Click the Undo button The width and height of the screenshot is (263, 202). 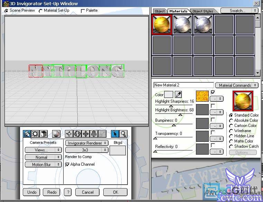click(x=31, y=192)
